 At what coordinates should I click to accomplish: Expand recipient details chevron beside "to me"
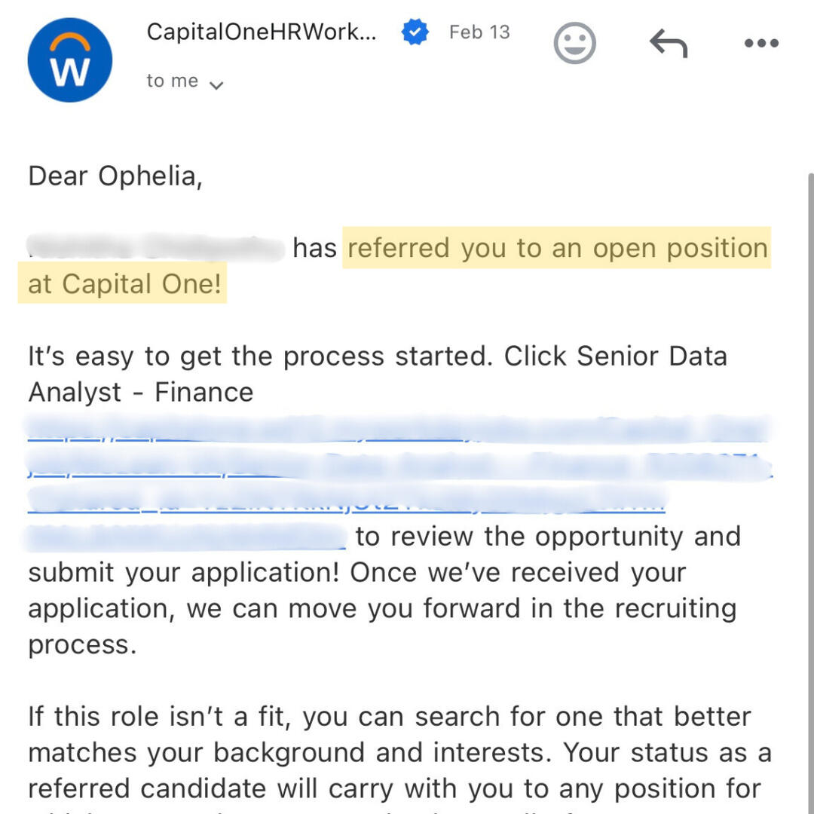point(216,84)
